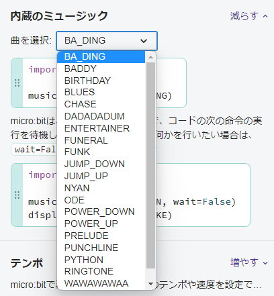Choose ODE in the dropdown
The image size is (274, 296).
click(x=101, y=200)
